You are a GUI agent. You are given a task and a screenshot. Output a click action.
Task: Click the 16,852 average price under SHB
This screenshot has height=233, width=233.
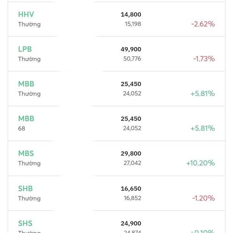[132, 198]
